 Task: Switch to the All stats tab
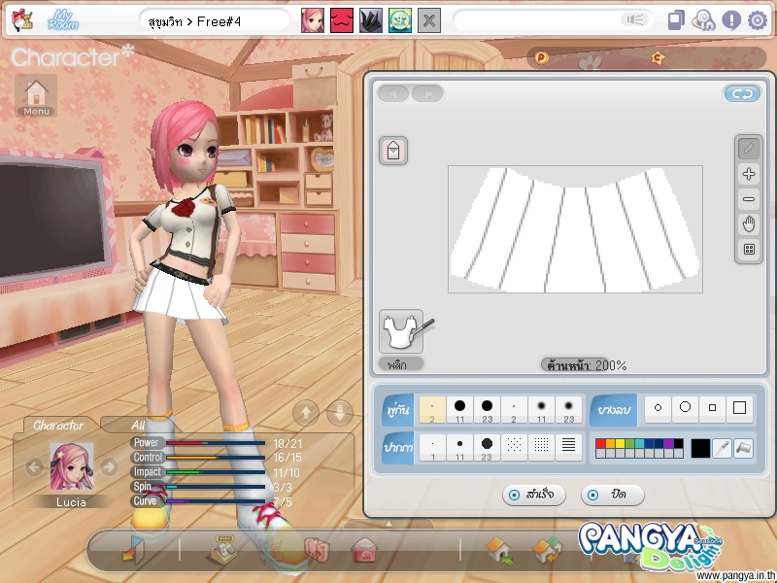(138, 425)
